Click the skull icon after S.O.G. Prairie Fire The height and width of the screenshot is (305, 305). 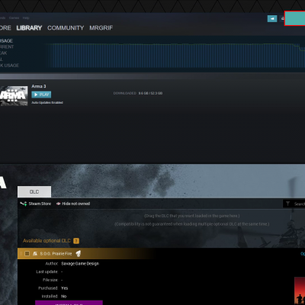79,253
